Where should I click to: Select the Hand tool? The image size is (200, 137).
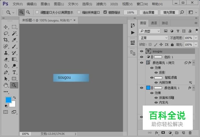pyautogui.click(x=5, y=85)
